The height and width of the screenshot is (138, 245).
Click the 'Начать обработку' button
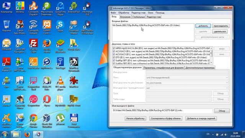(x=135, y=118)
